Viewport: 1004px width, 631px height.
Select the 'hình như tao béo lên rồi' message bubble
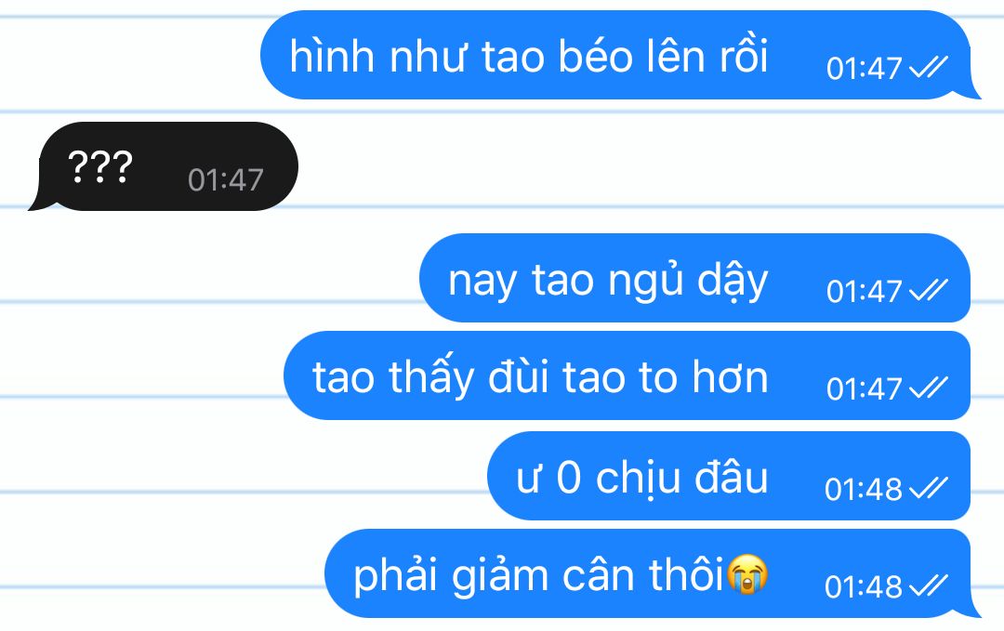620,55
